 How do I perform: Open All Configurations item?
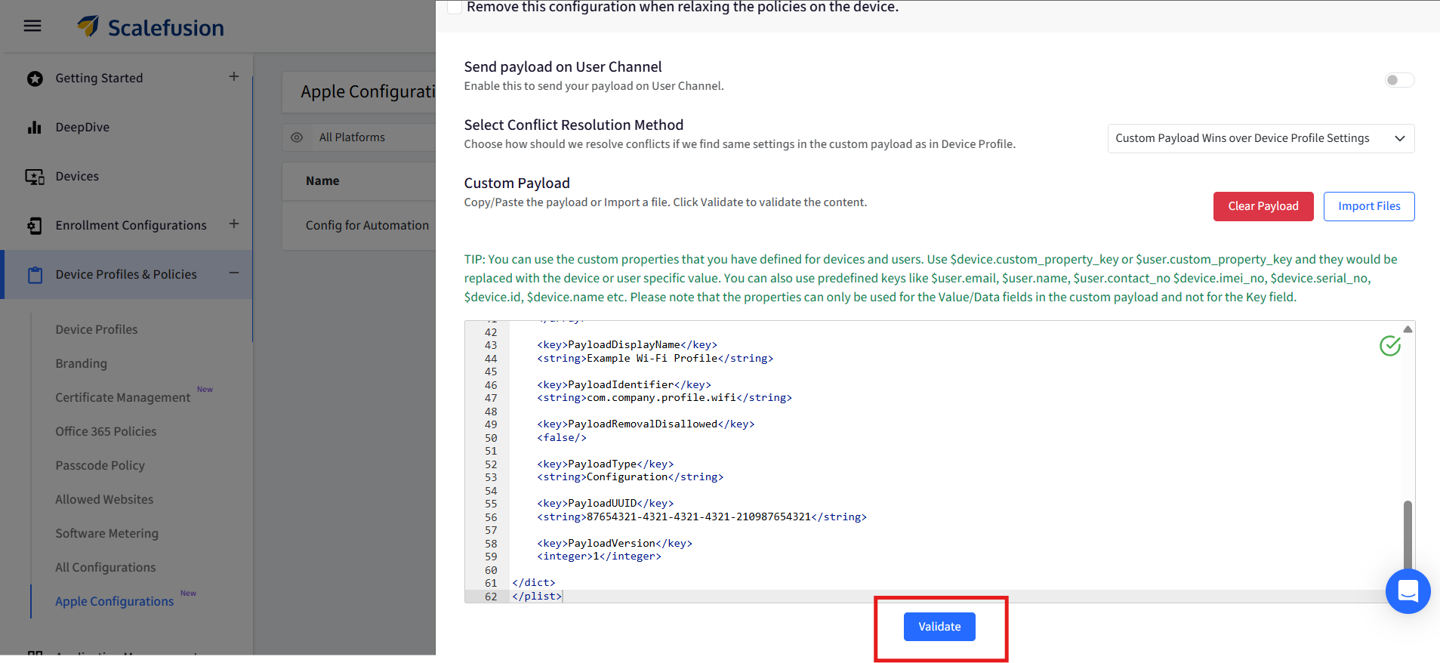coord(105,568)
